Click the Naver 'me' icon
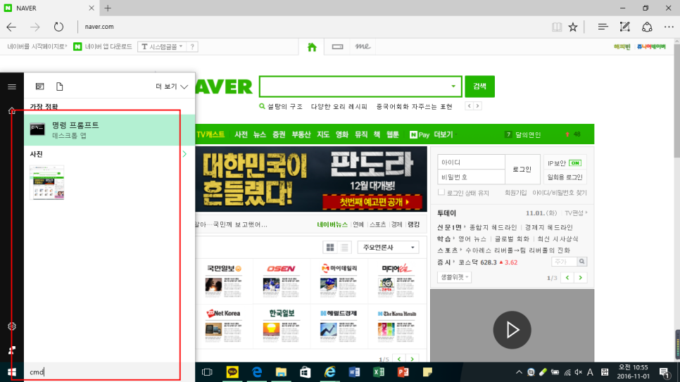Viewport: 680px width, 382px height. [x=363, y=46]
